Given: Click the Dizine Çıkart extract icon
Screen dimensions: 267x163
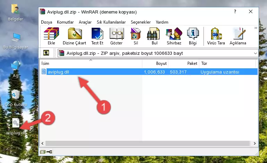Looking at the screenshot, I should pyautogui.click(x=74, y=36).
